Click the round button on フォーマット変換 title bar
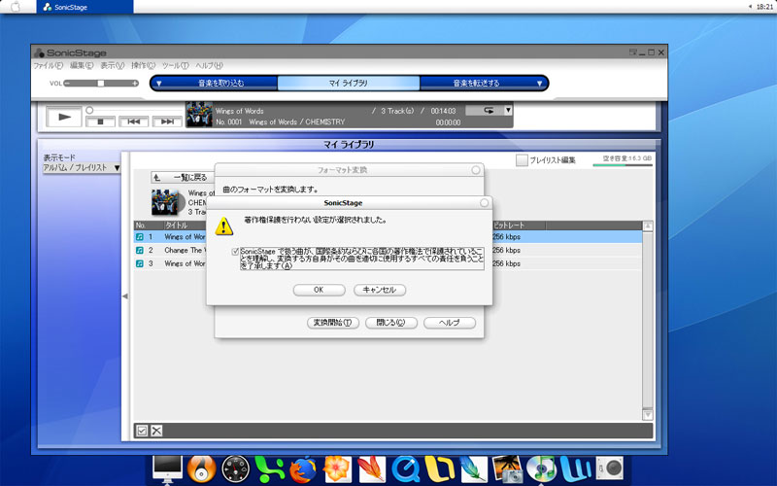The width and height of the screenshot is (777, 486). click(x=476, y=170)
